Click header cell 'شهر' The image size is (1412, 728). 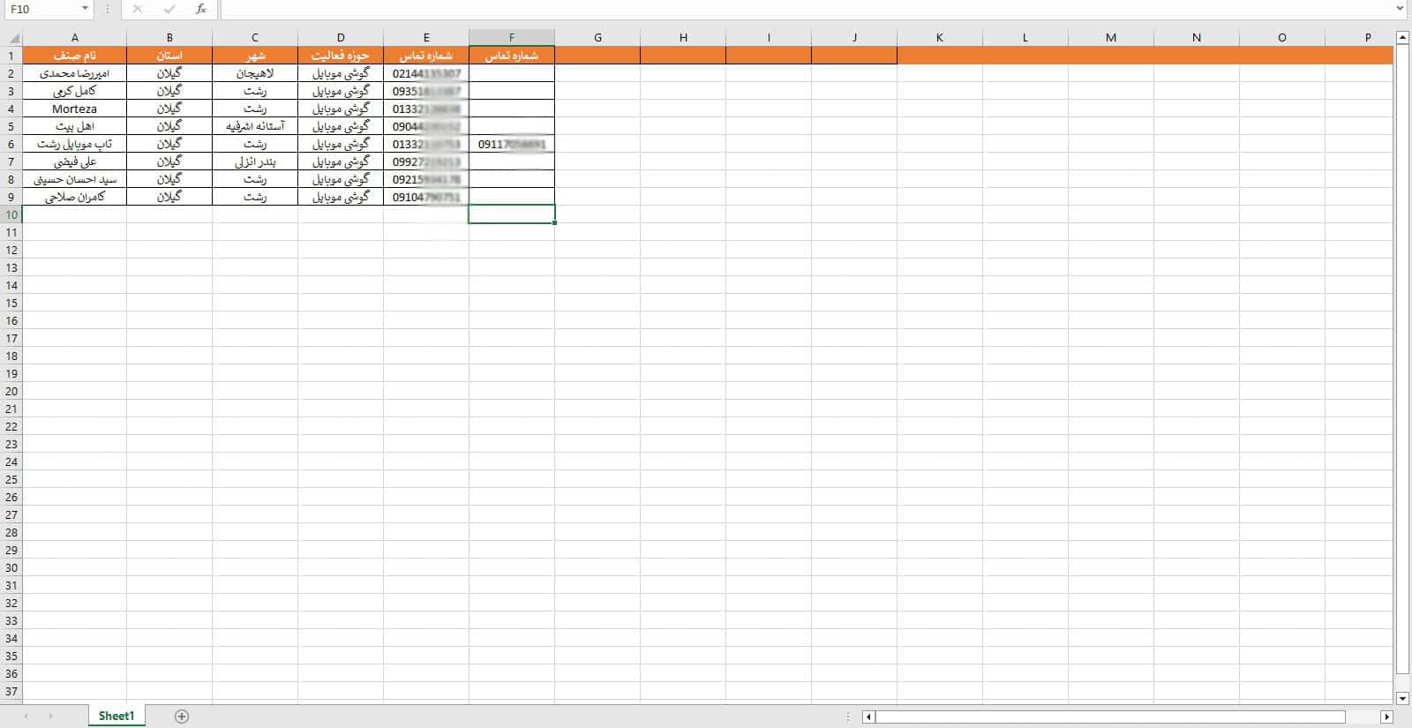[x=255, y=56]
